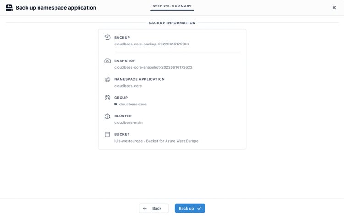Click the cloudbees-core value under Namespace Application
Screen dimensions: 344x216
point(128,86)
